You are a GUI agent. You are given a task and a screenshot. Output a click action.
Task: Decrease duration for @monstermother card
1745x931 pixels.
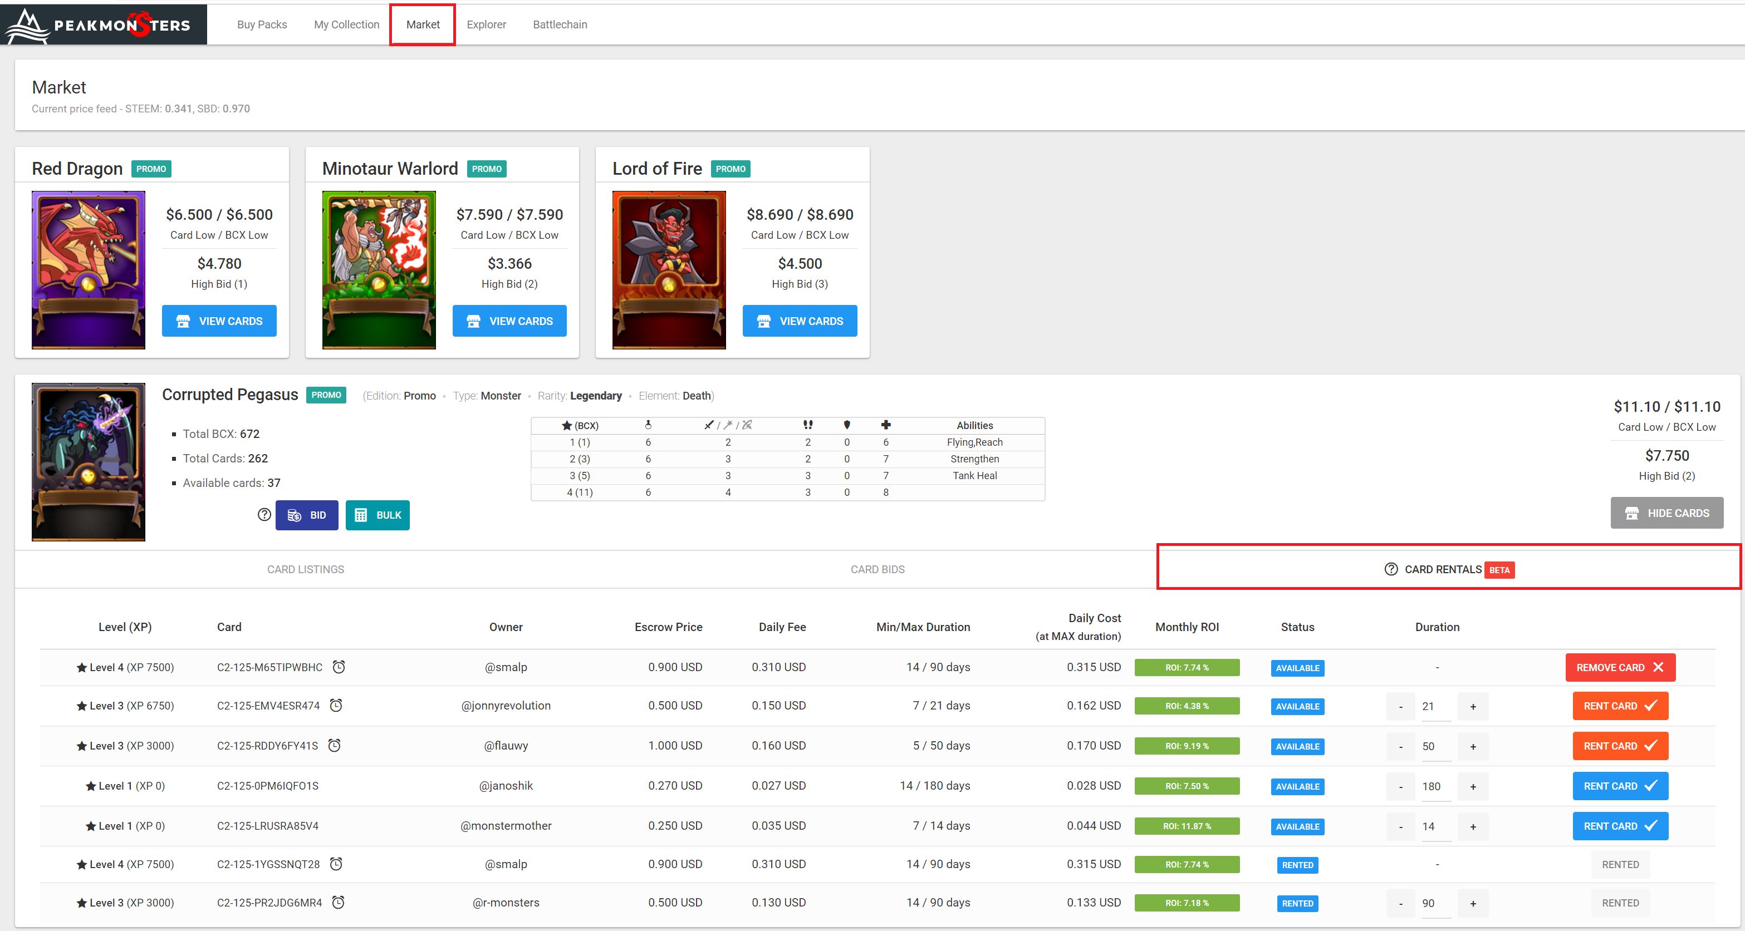point(1401,827)
